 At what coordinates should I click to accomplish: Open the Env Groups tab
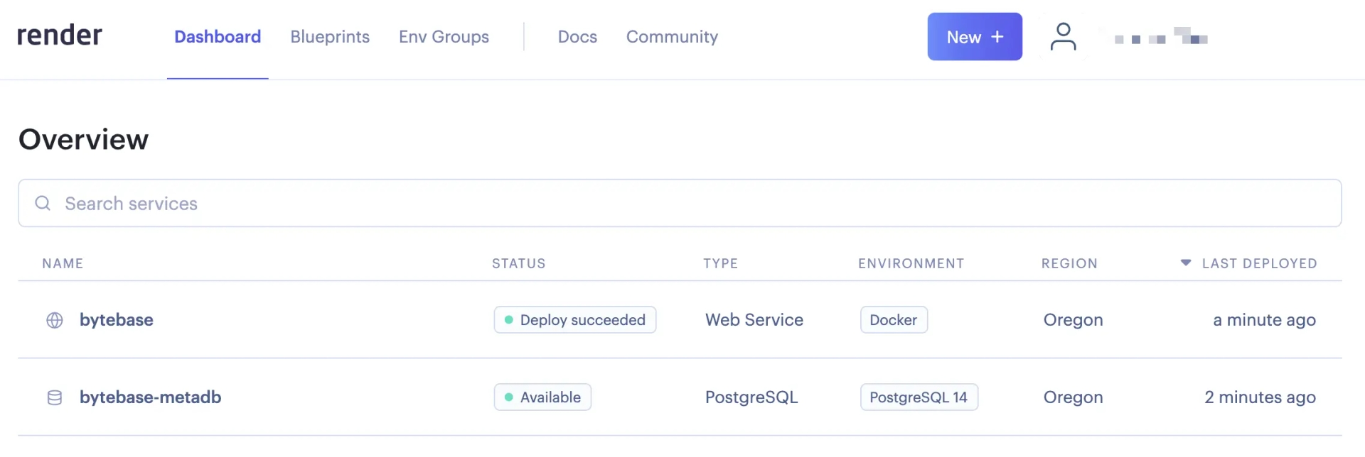[x=444, y=36]
